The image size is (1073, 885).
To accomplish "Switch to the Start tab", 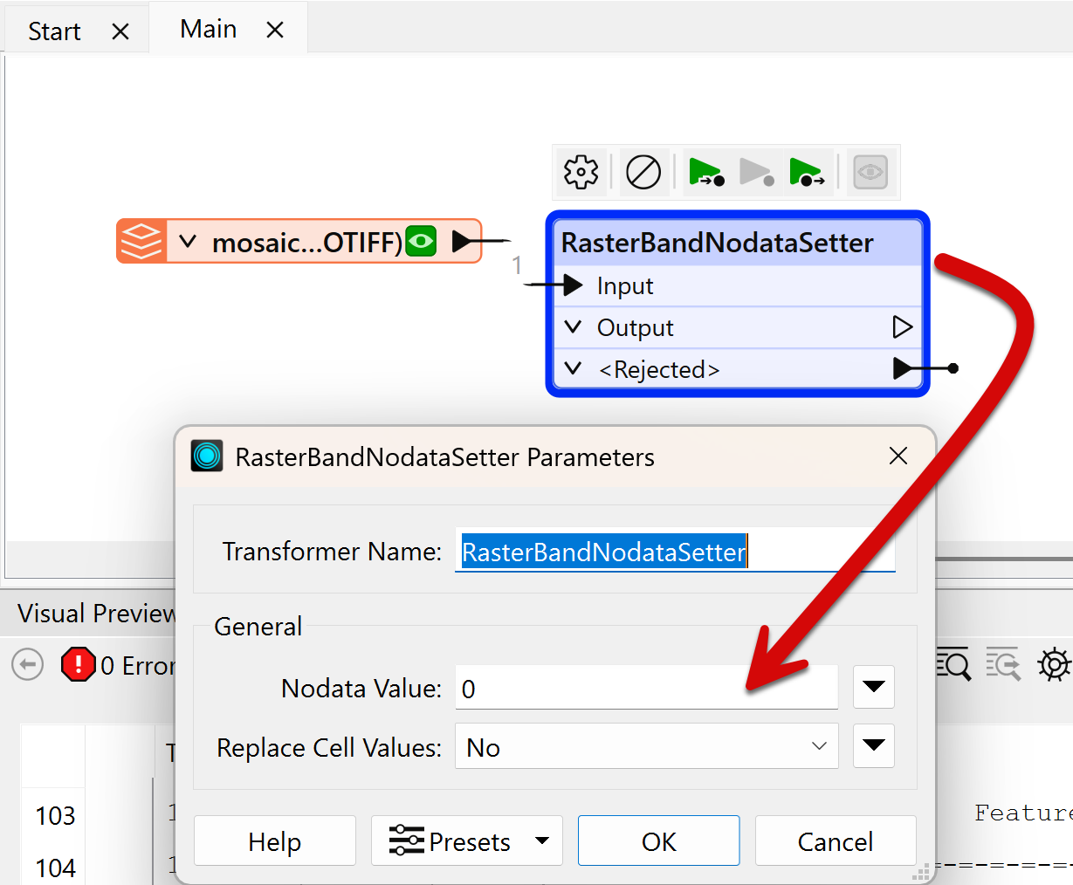I will 54,31.
